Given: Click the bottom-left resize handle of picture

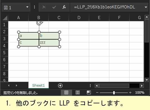Looking at the screenshot, I should [x=19, y=47].
